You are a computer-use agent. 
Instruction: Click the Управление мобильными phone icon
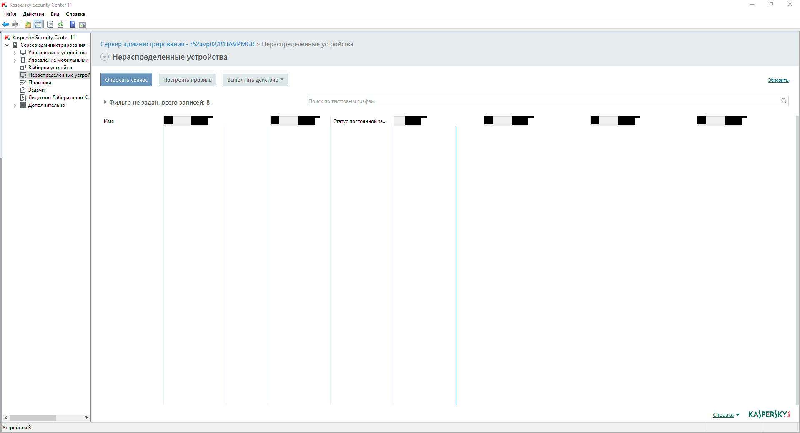pos(23,60)
